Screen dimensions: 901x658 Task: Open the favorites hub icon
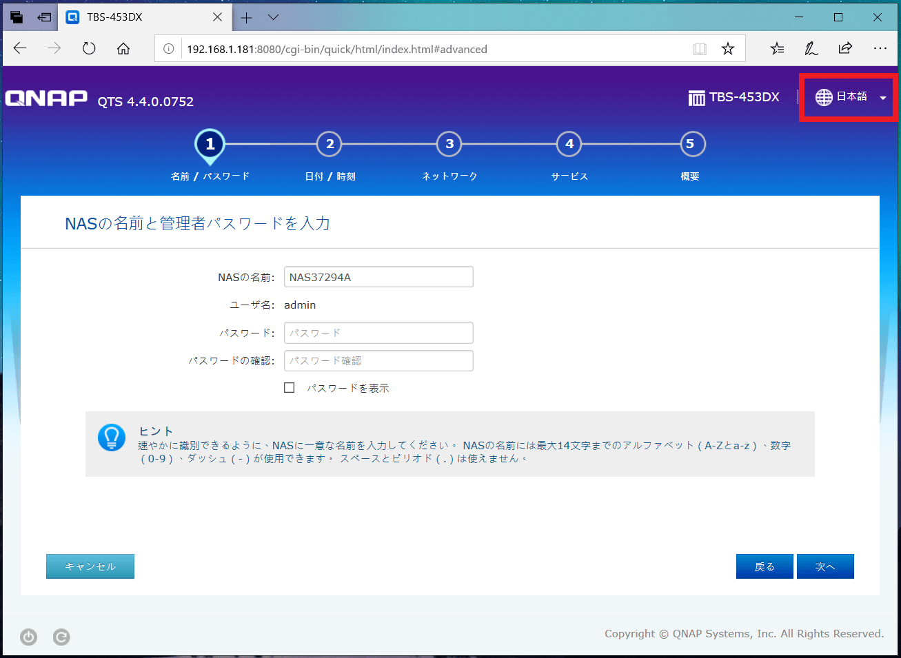click(x=777, y=48)
